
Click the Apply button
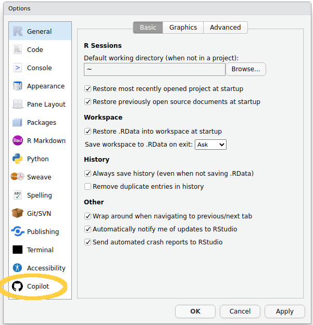tap(285, 311)
